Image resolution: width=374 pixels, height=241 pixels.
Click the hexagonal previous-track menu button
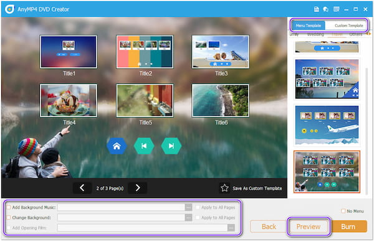pos(144,146)
